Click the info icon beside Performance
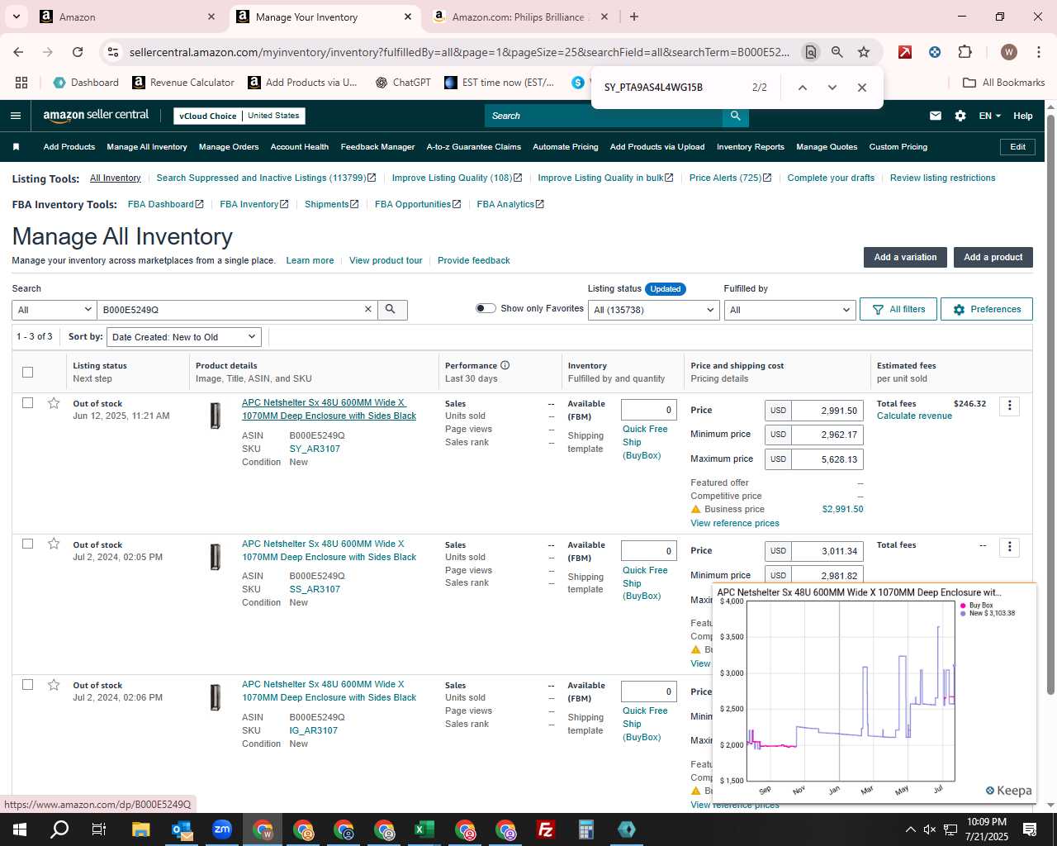 point(505,365)
